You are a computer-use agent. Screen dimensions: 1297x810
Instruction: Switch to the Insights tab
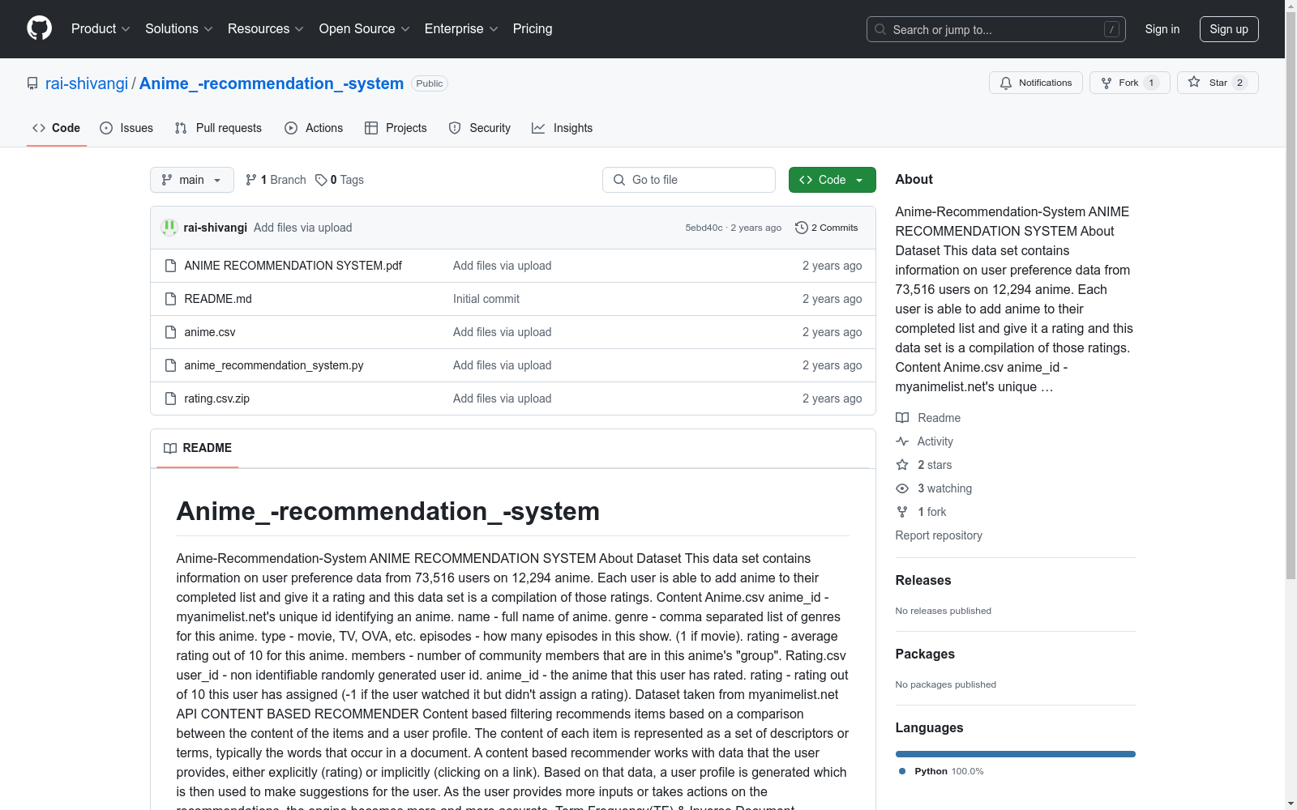click(562, 128)
